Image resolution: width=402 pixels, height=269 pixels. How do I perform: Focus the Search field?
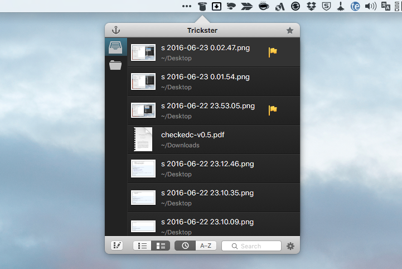(251, 246)
